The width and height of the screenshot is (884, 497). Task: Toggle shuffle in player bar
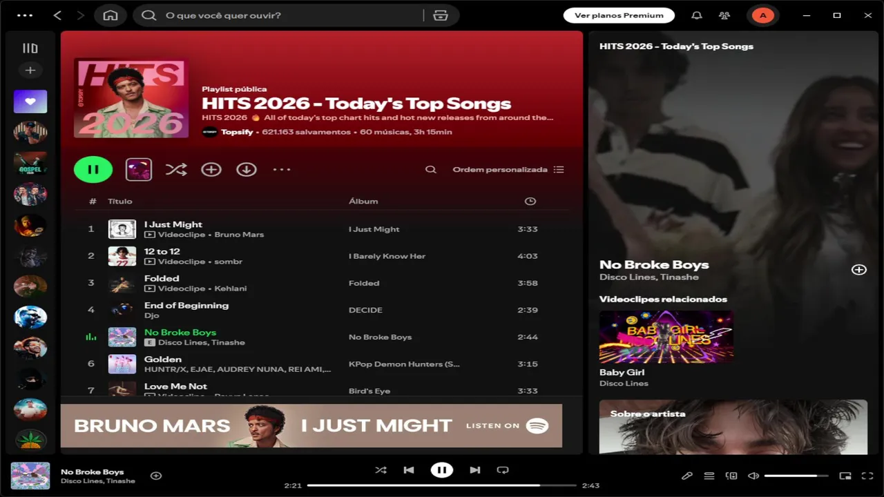[x=381, y=470]
